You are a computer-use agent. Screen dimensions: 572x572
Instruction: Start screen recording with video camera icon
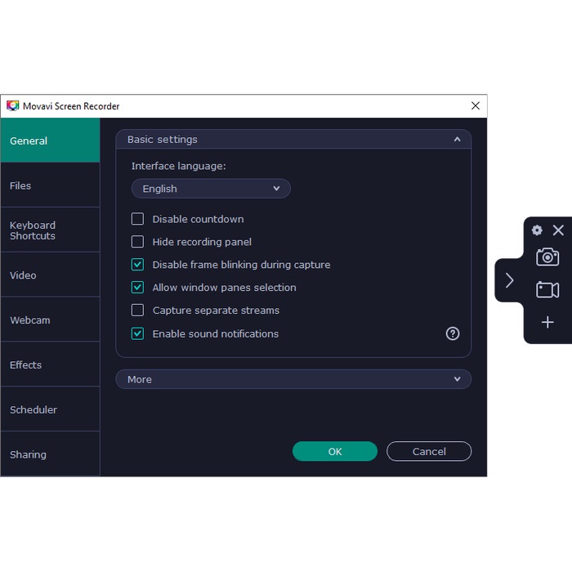click(547, 290)
